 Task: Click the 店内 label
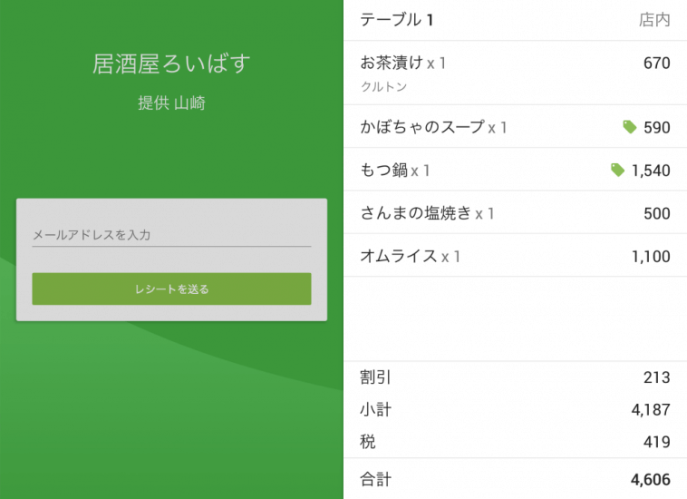[654, 20]
